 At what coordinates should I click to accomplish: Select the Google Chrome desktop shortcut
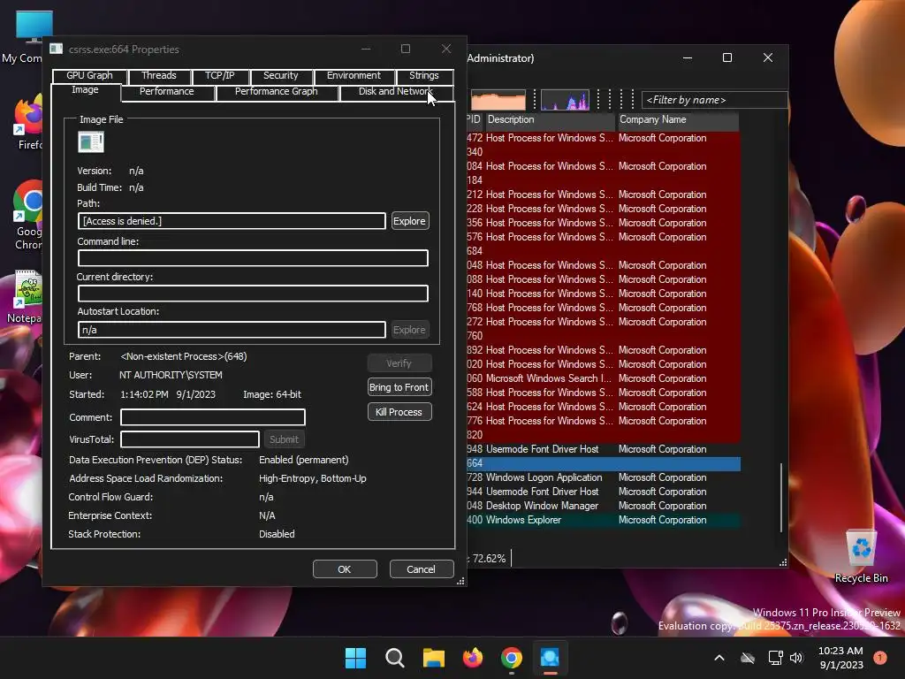point(27,216)
